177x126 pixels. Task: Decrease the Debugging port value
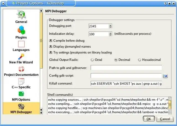[111, 27]
